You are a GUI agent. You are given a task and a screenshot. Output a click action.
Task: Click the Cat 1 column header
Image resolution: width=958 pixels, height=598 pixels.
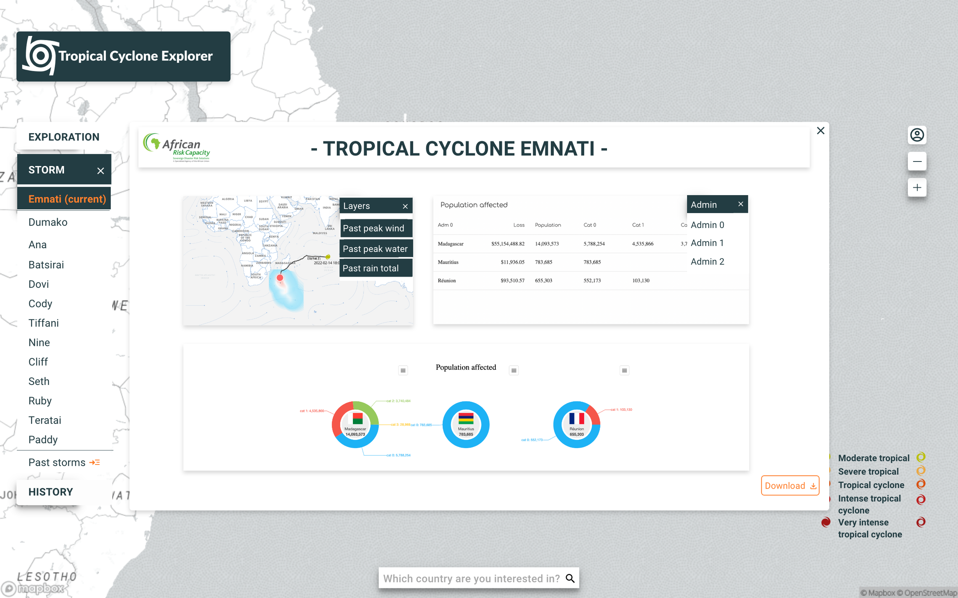[x=638, y=225]
